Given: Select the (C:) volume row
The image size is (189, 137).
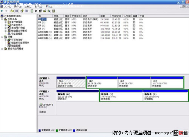Looking at the screenshot, I should pos(90,19).
